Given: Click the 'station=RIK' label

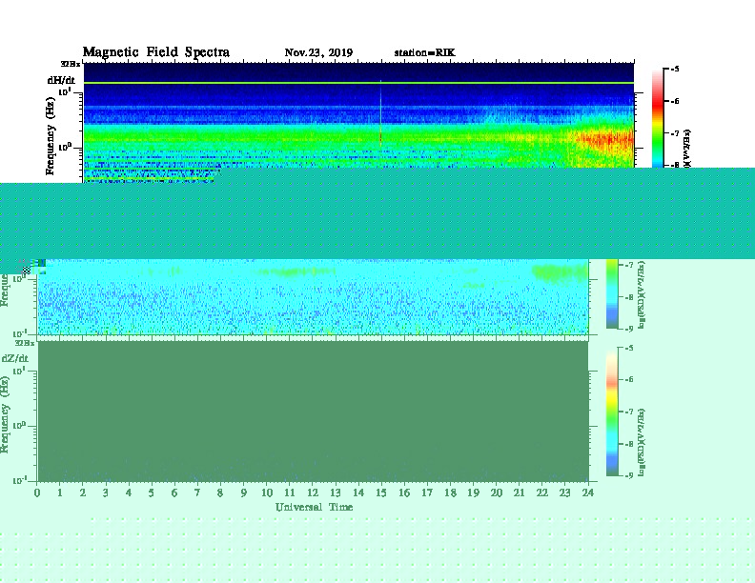Looking at the screenshot, I should pos(424,52).
